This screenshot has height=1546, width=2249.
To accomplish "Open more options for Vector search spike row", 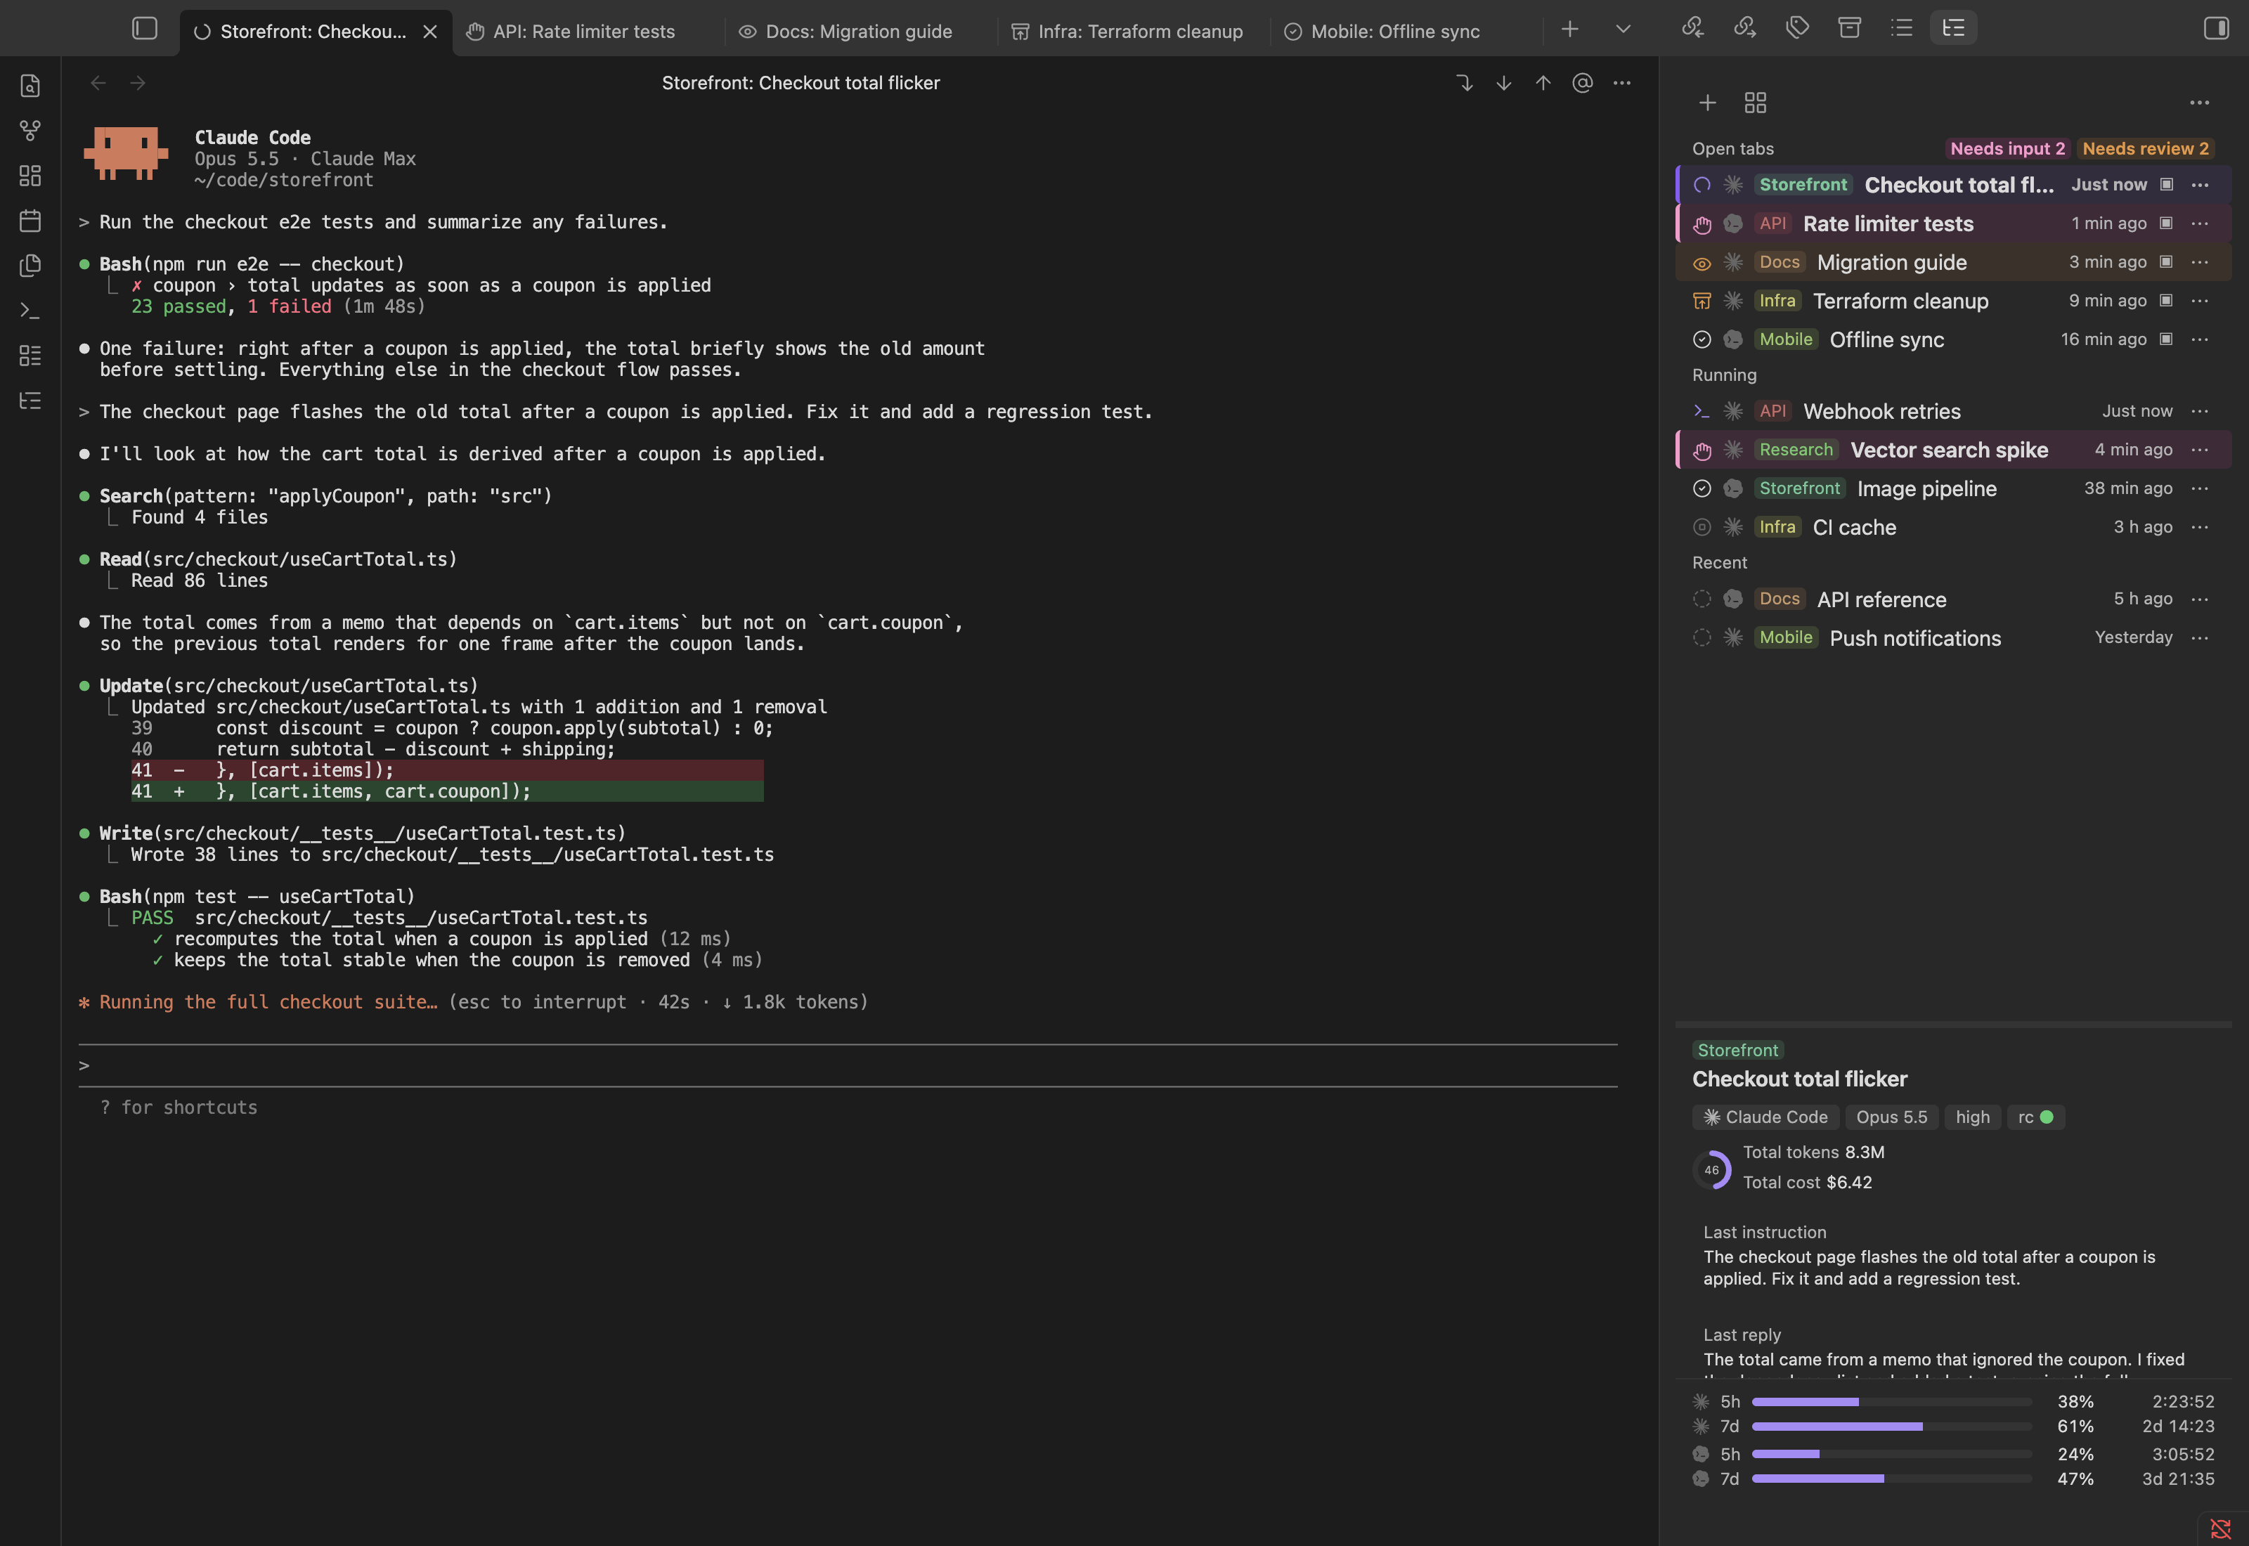I will (x=2200, y=450).
